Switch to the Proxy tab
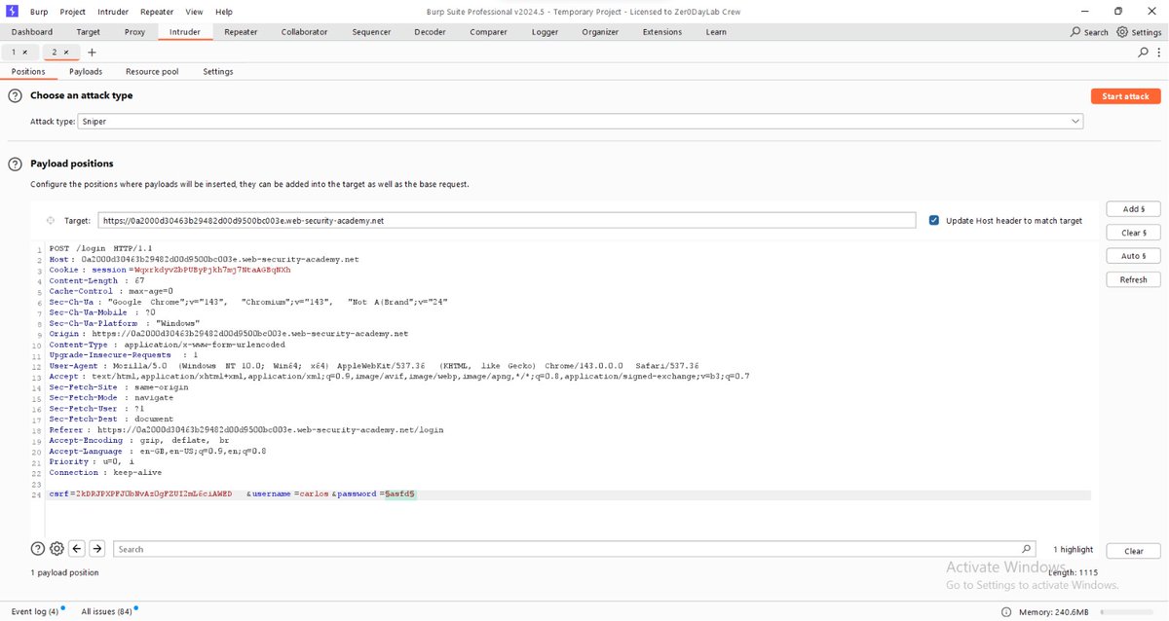This screenshot has width=1169, height=621. tap(134, 32)
